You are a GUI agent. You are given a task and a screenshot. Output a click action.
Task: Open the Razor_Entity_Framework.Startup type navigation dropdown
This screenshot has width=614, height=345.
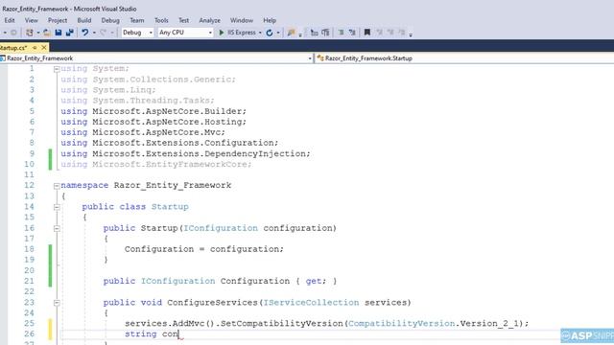[x=464, y=58]
